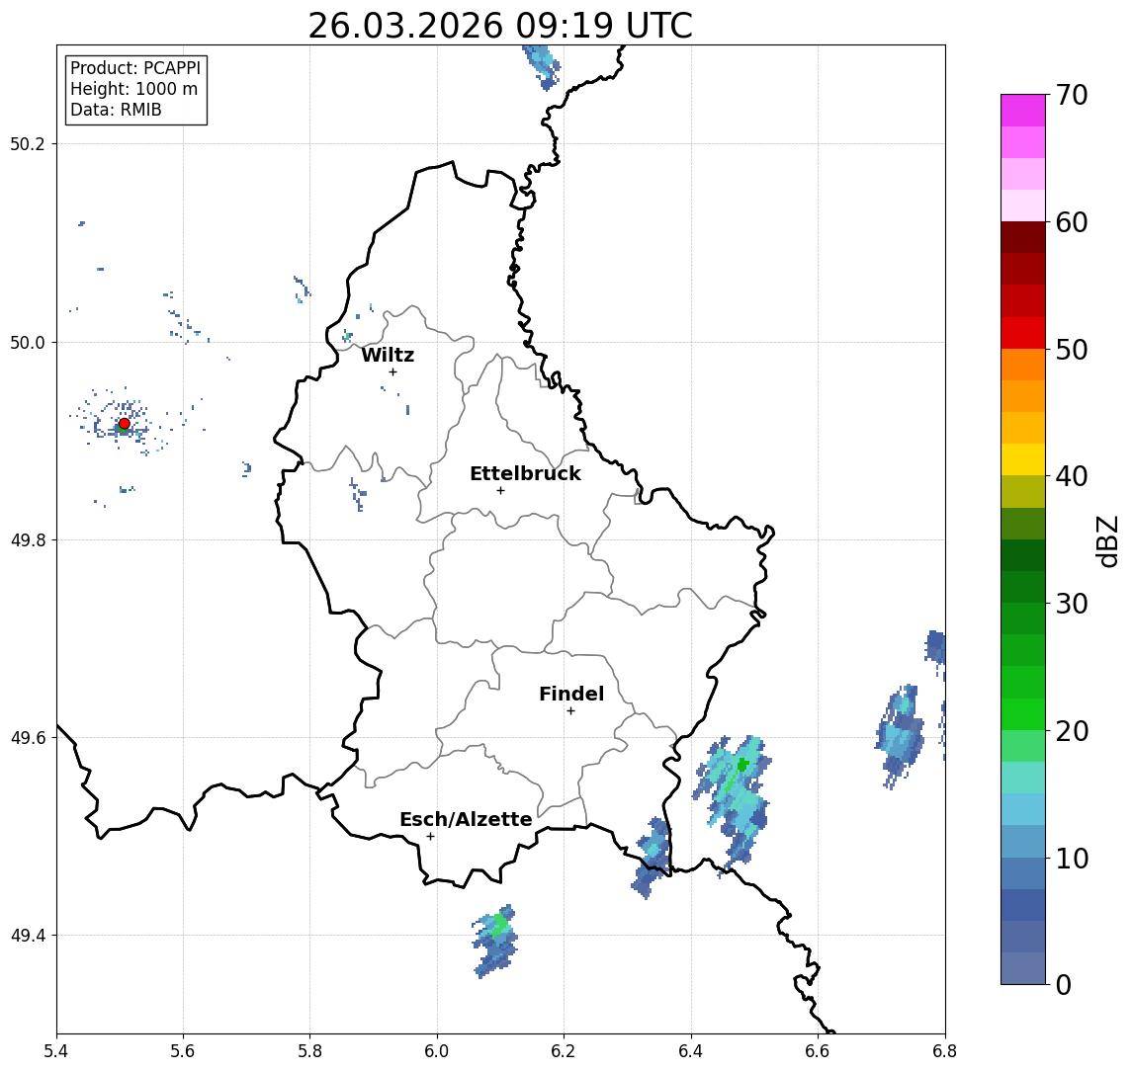Click the 'Data: RMIB' text
This screenshot has height=1071, width=1132.
116,110
